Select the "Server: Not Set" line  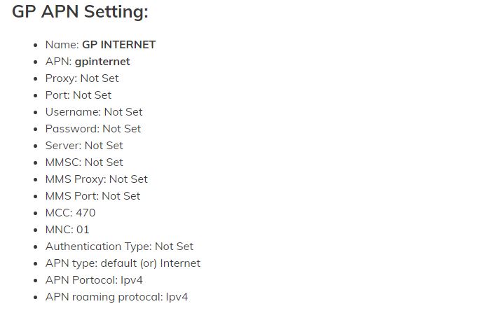(x=84, y=146)
